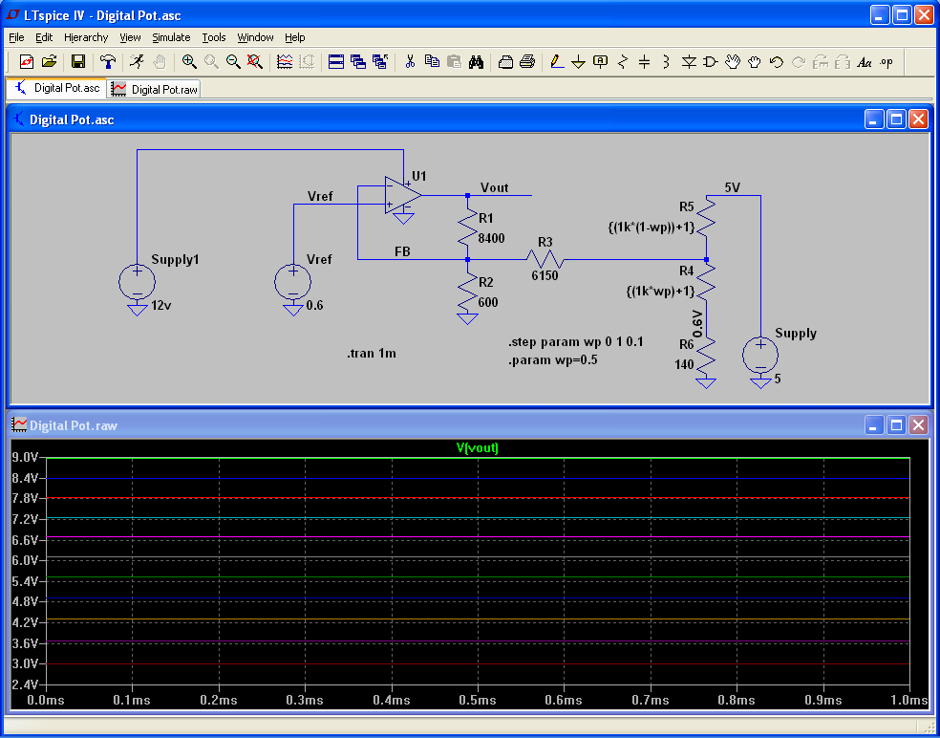Open the Simulate menu
940x738 pixels.
pyautogui.click(x=171, y=37)
